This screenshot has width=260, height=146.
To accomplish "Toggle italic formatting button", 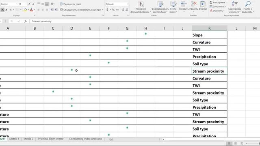I will 6,10.
